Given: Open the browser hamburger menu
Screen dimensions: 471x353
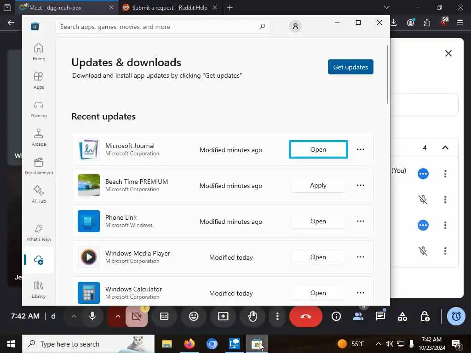Looking at the screenshot, I should tap(460, 23).
